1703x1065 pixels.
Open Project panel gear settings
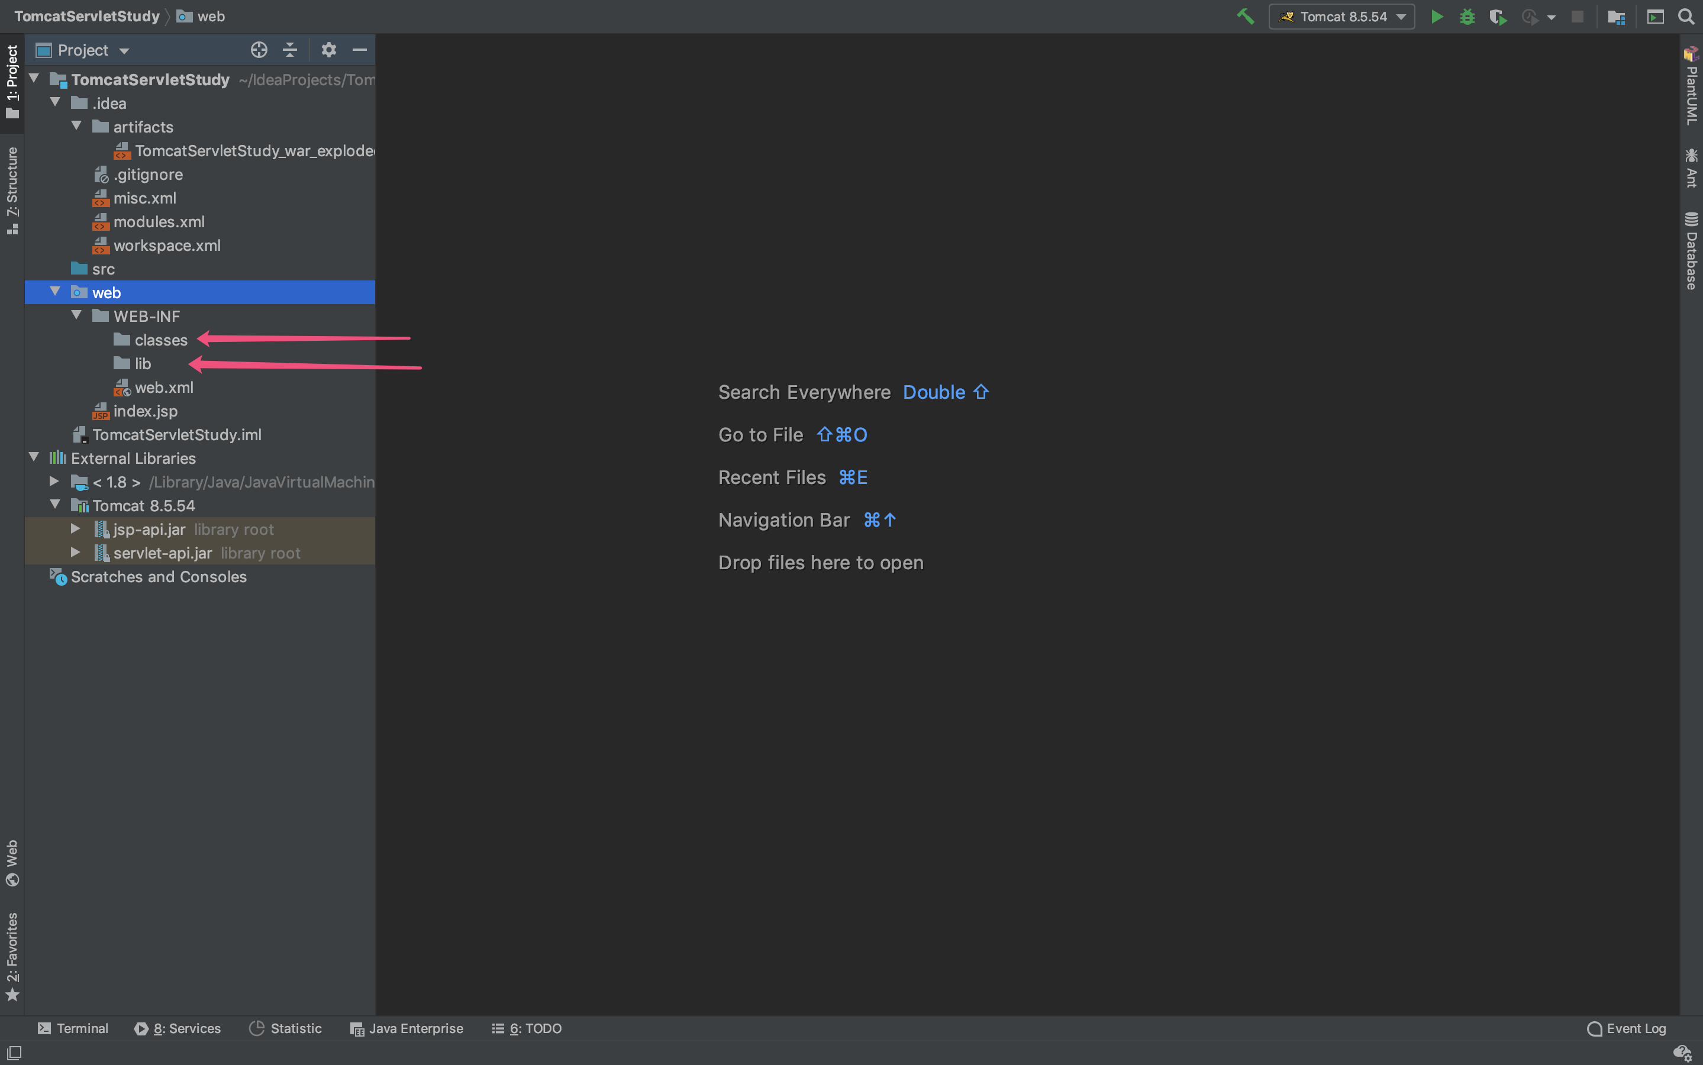tap(328, 50)
